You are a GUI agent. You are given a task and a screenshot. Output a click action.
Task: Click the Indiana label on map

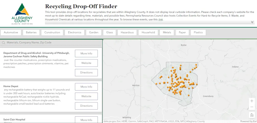pyautogui.click(x=235, y=67)
